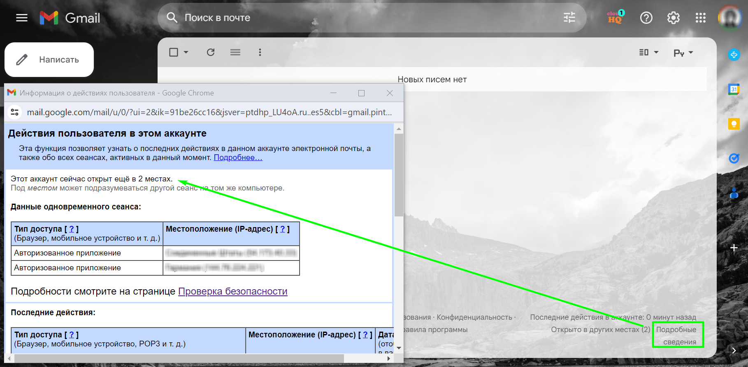Open the input tools language dropdown
Image resolution: width=748 pixels, height=367 pixels.
coord(683,53)
